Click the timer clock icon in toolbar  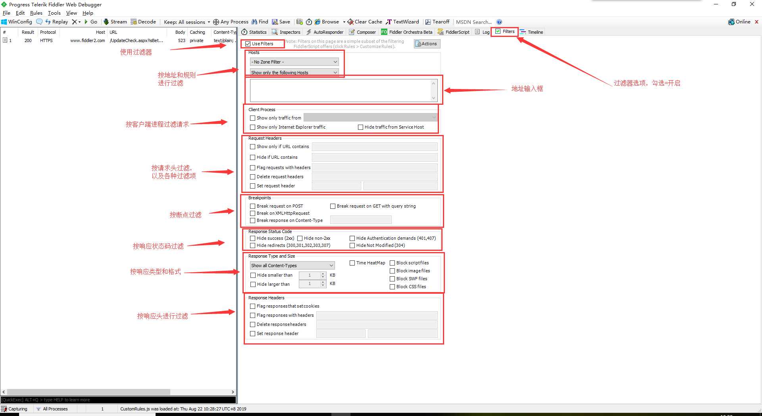pyautogui.click(x=309, y=22)
